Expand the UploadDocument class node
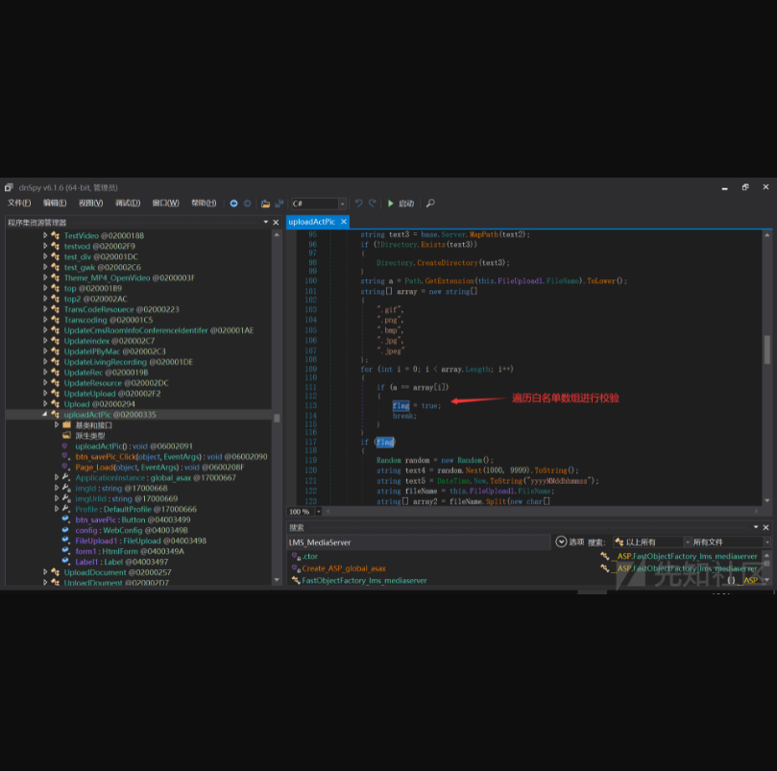Image resolution: width=777 pixels, height=771 pixels. coord(44,572)
